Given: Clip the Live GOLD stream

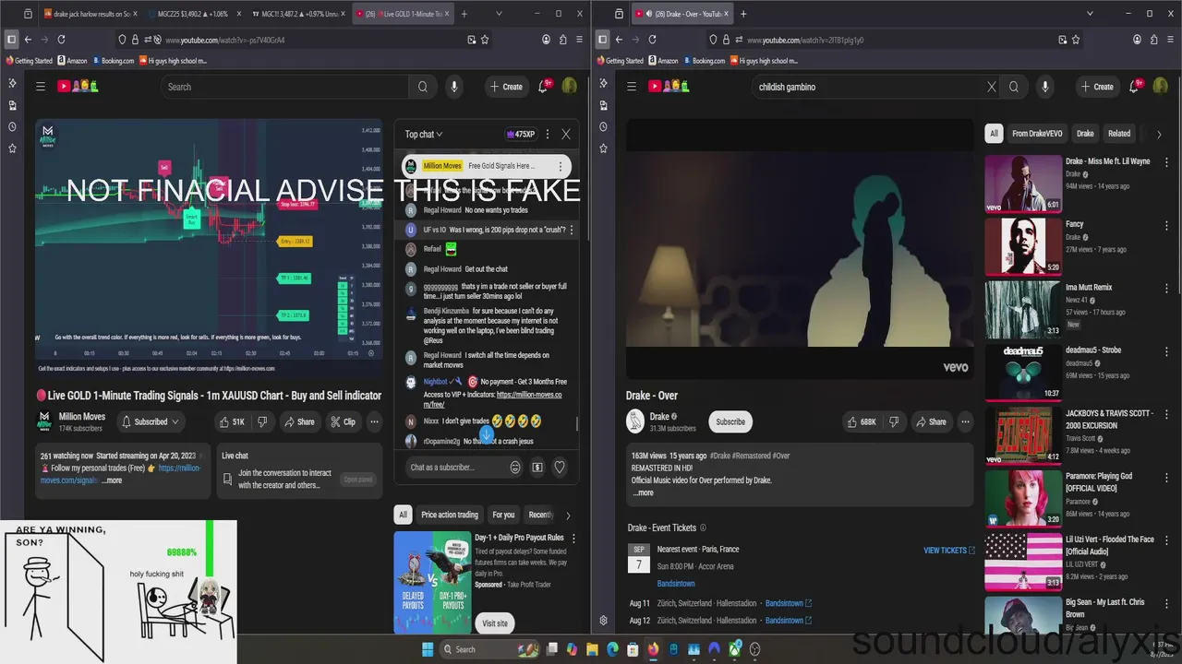Looking at the screenshot, I should pyautogui.click(x=343, y=421).
